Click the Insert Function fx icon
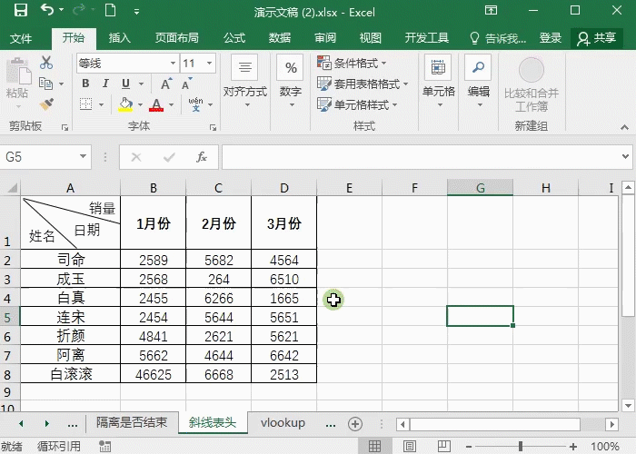This screenshot has height=454, width=636. (x=202, y=157)
